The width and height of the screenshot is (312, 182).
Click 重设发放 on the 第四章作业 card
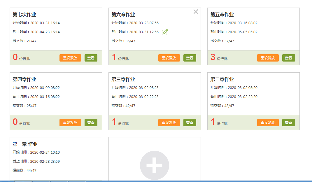point(70,123)
